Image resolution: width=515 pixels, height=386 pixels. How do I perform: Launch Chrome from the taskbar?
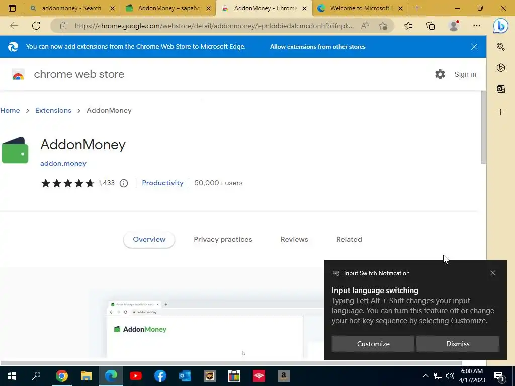(61, 376)
